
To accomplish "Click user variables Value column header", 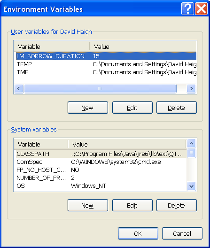I will [143, 46].
